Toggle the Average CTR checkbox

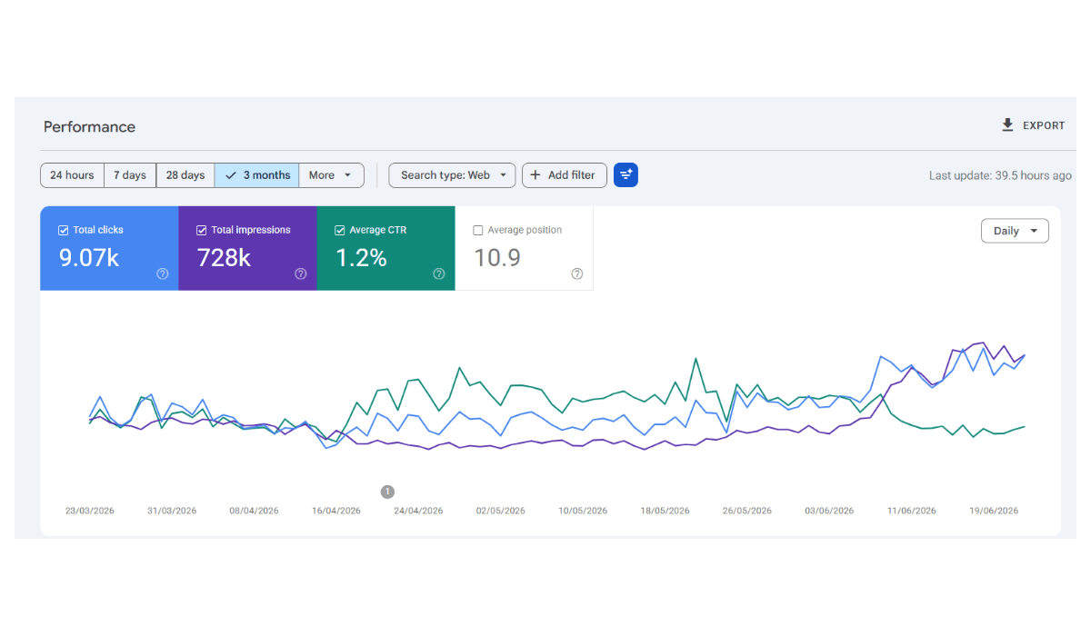[x=339, y=231]
